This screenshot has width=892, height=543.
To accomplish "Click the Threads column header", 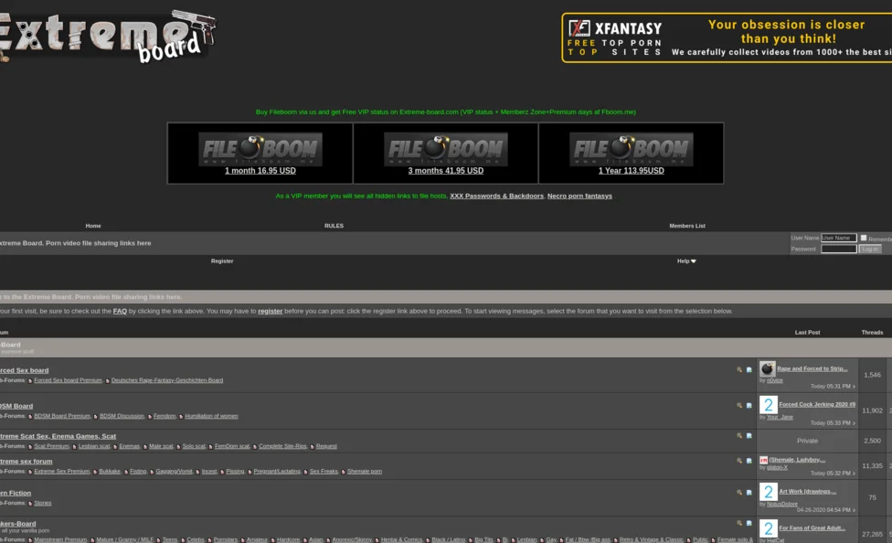I will point(872,333).
